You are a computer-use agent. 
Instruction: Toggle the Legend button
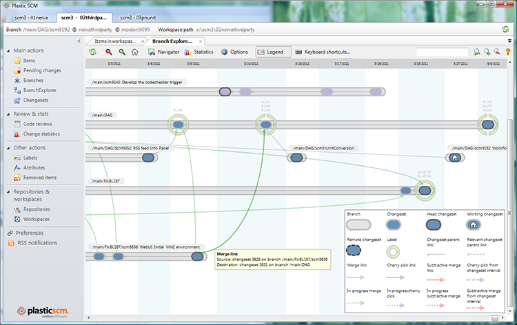(x=274, y=52)
